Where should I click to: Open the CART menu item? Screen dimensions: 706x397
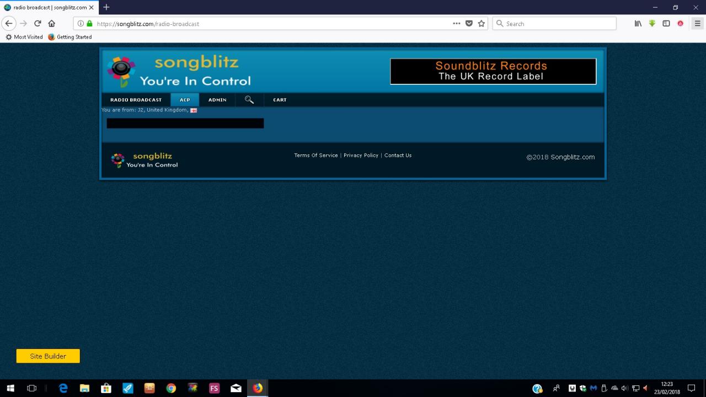(280, 100)
